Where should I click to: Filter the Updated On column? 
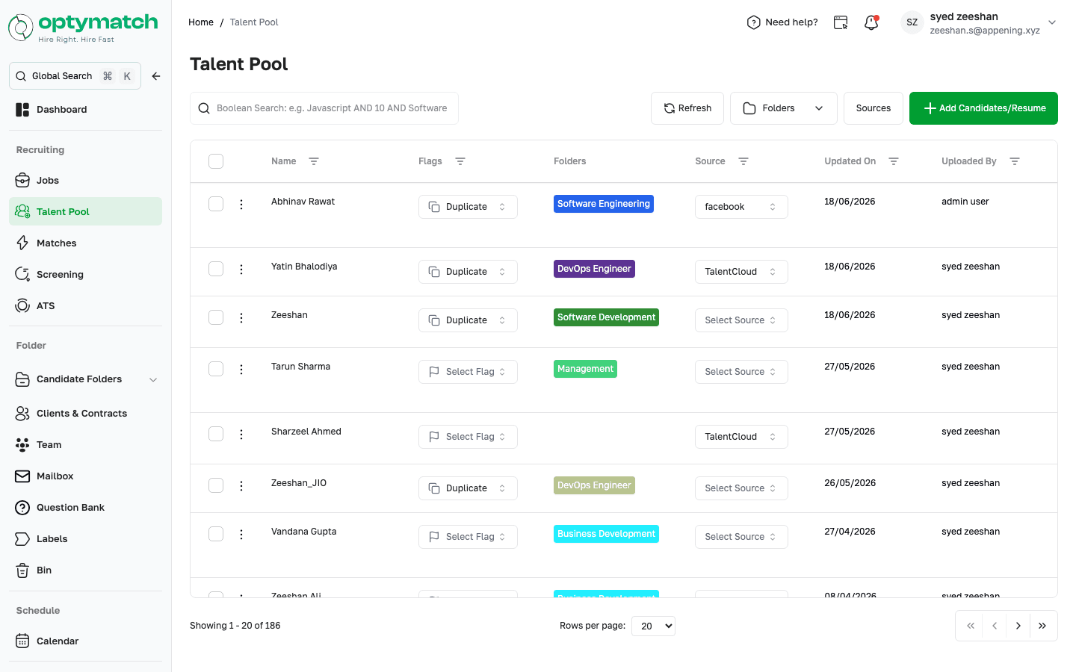[894, 161]
